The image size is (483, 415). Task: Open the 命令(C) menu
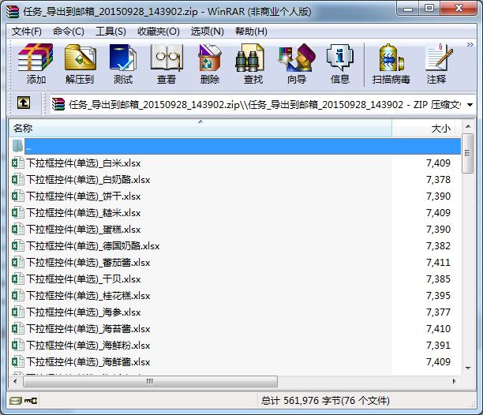69,32
